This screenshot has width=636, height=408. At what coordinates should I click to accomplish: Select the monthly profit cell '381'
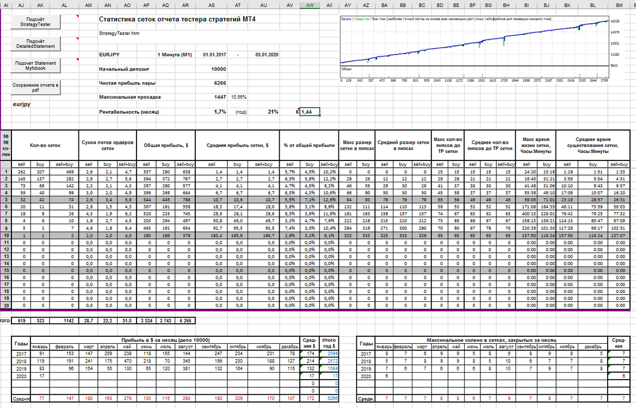(186, 369)
